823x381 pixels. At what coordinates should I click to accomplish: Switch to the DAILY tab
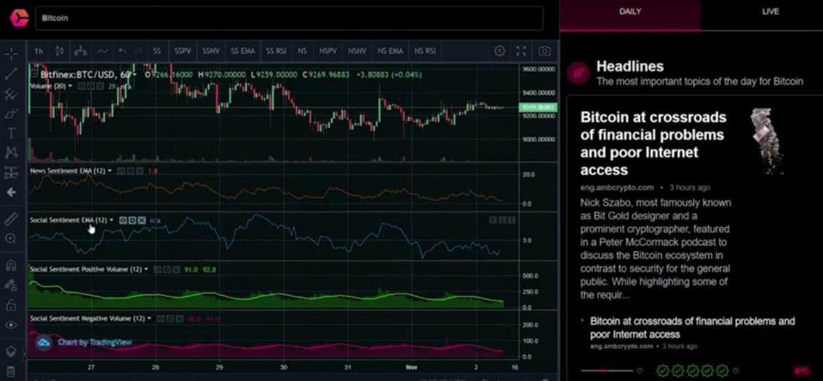pyautogui.click(x=630, y=12)
